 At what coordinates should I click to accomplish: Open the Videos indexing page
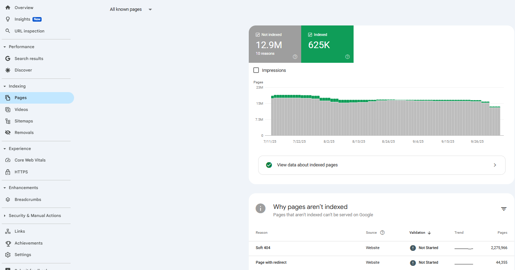(21, 110)
